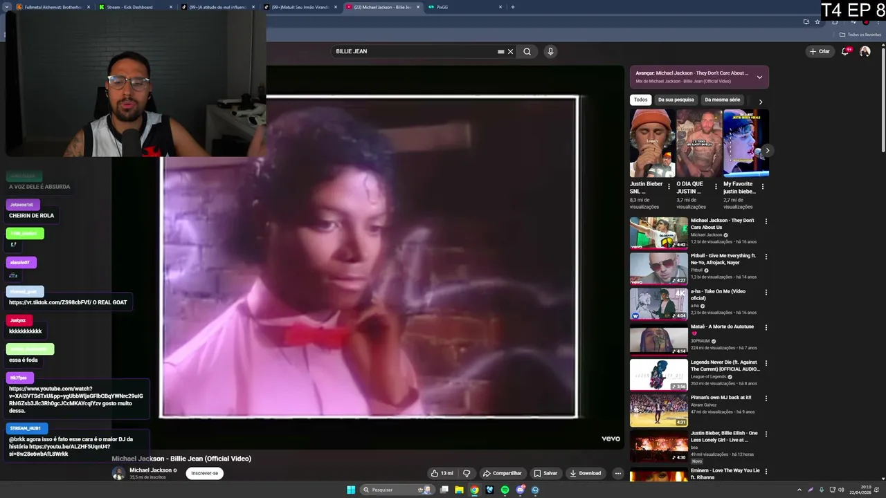
Task: Open options for Eminem Love The Way You Lie
Action: pyautogui.click(x=766, y=471)
